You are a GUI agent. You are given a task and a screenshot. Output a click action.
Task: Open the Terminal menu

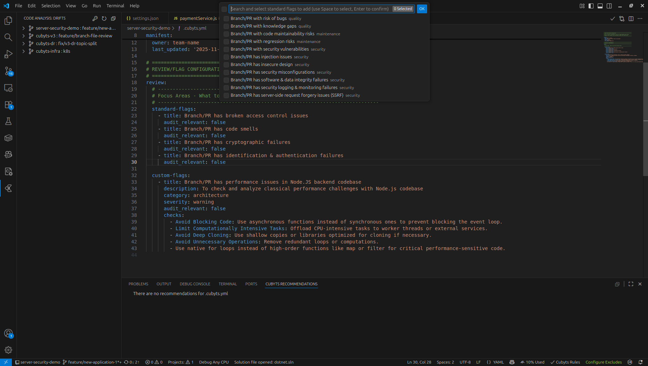[x=115, y=6]
